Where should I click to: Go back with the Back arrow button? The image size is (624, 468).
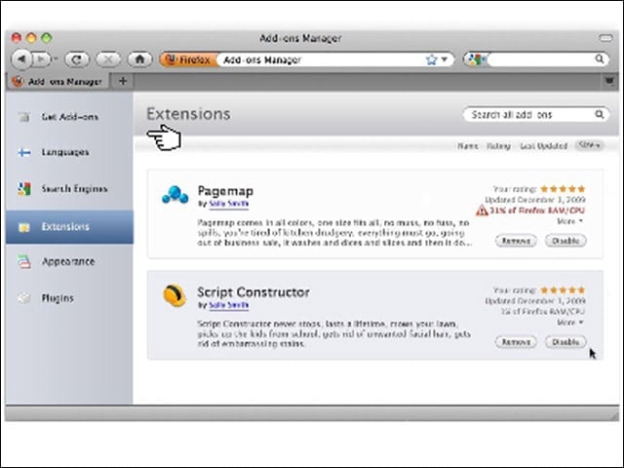21,59
